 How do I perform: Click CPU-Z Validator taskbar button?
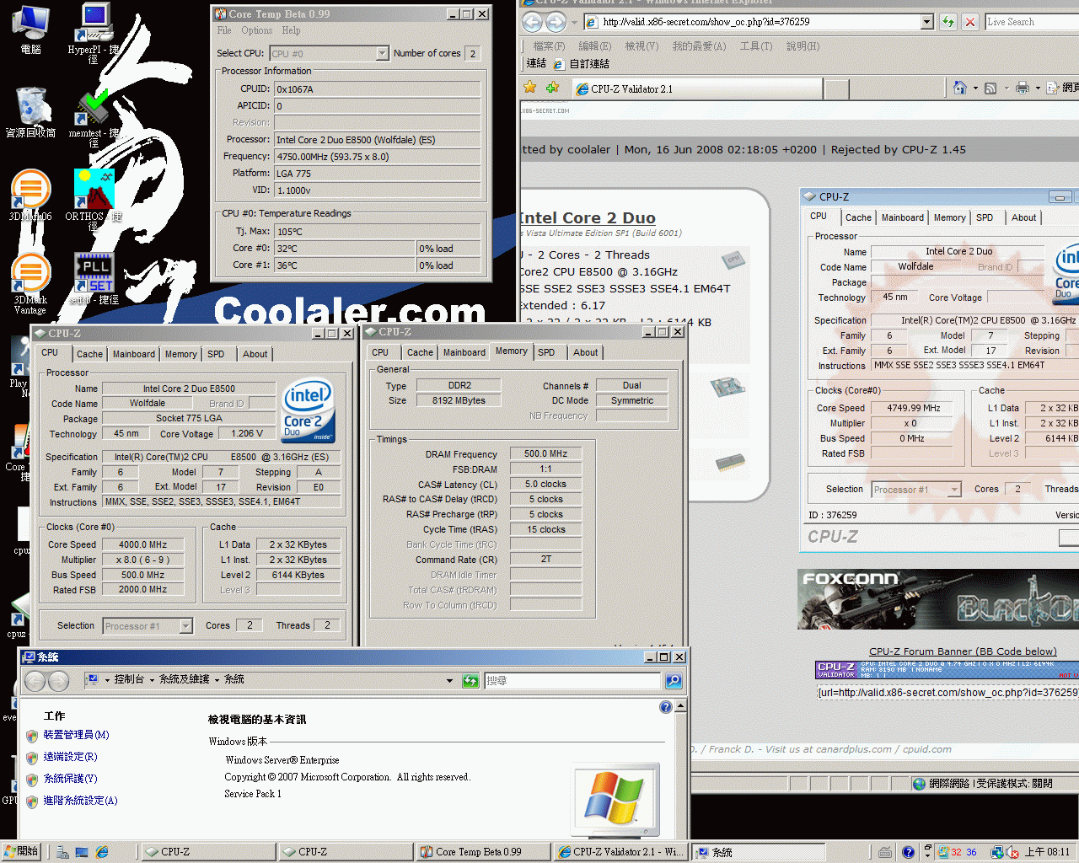point(620,852)
